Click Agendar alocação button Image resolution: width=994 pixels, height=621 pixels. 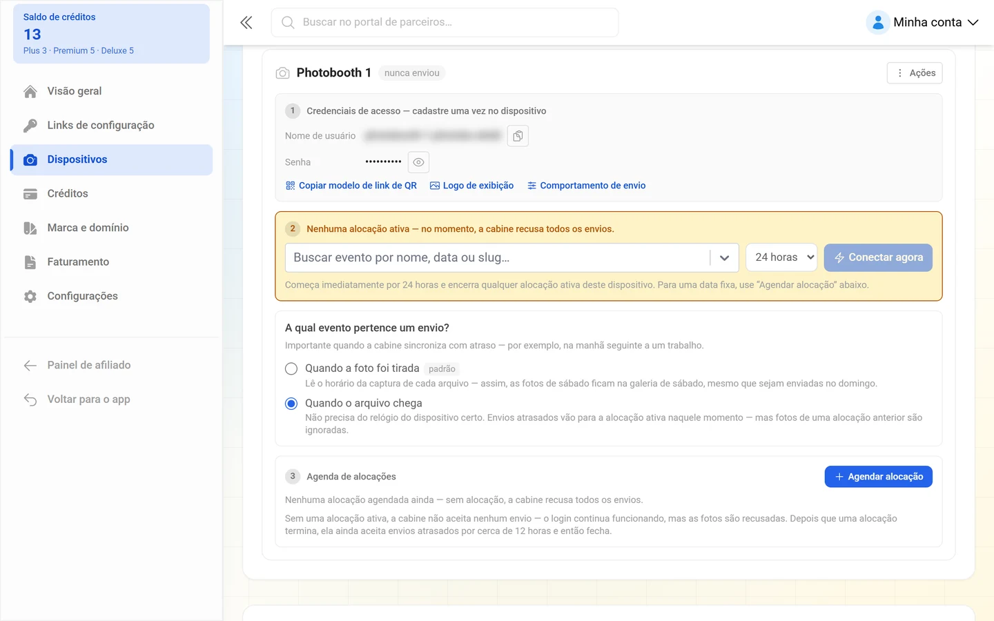(x=878, y=477)
